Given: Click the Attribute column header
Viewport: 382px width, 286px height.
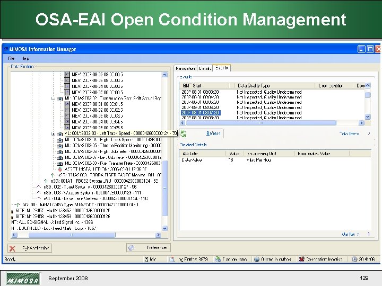Looking at the screenshot, I should pos(203,154).
